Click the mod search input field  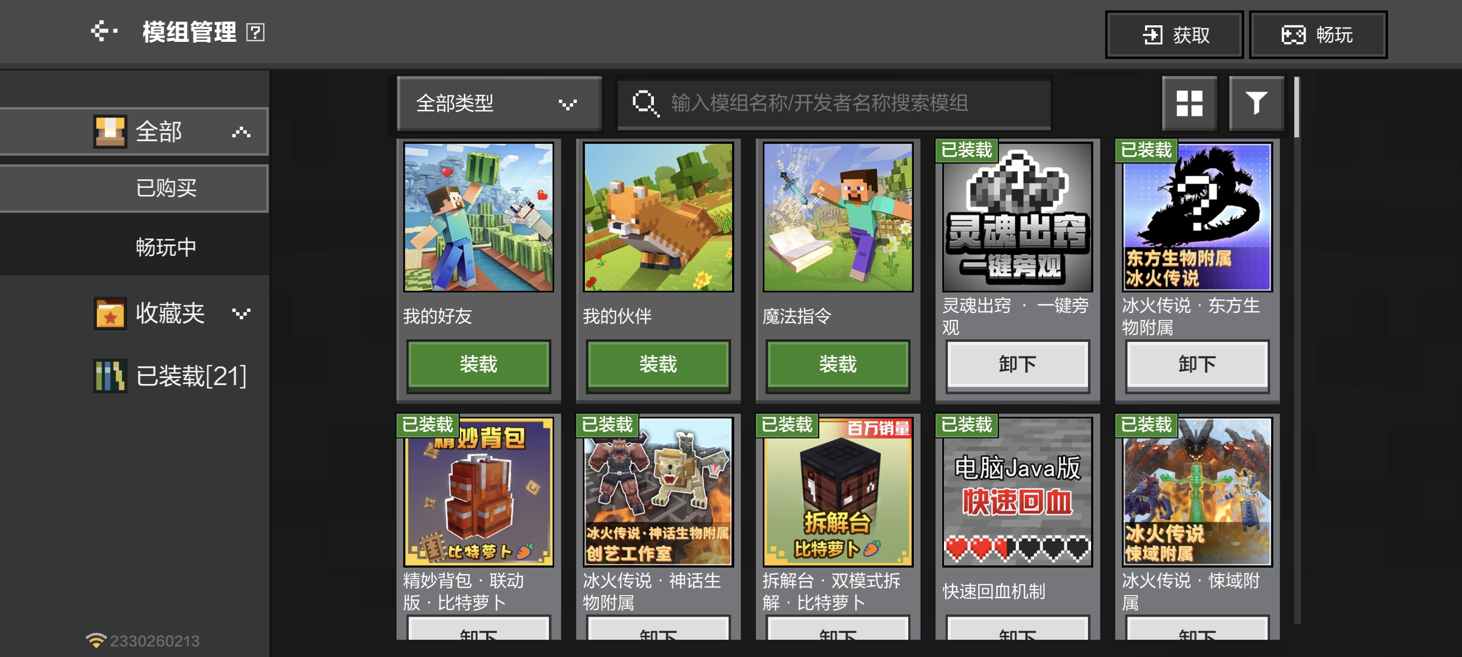(835, 103)
